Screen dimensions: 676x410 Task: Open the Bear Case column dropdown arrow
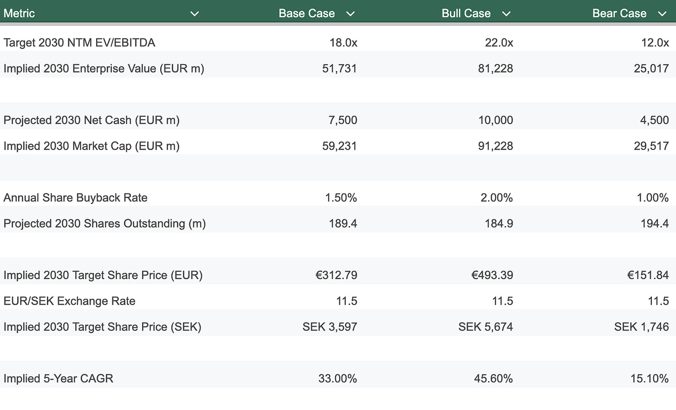pyautogui.click(x=662, y=14)
